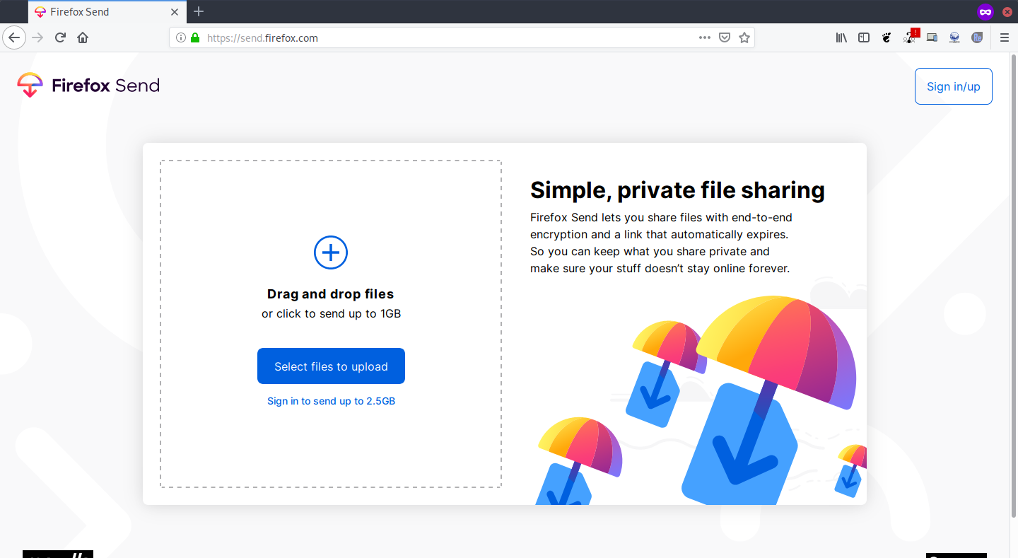The height and width of the screenshot is (558, 1018).
Task: Click the page information icon in address bar
Action: tap(180, 37)
